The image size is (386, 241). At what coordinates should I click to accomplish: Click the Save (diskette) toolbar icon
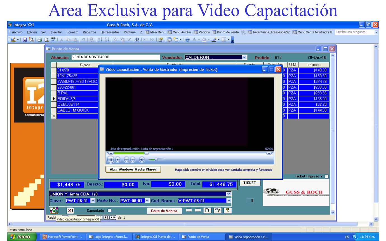25,40
